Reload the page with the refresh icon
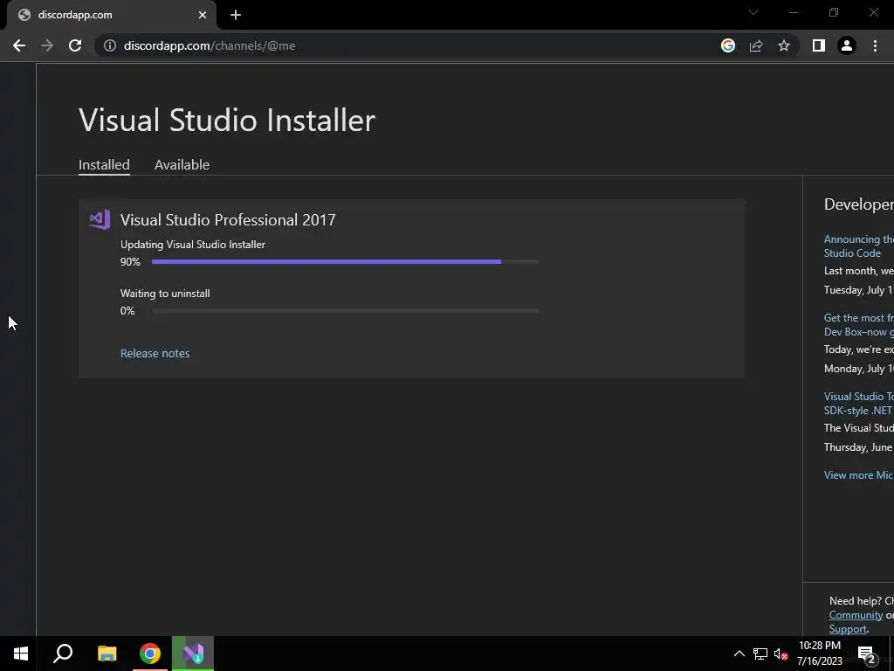Screen dimensions: 894x671 tap(75, 45)
